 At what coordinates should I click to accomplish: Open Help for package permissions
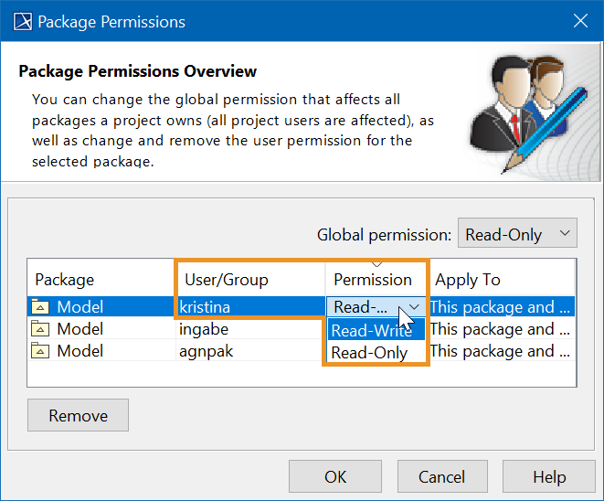[x=549, y=476]
